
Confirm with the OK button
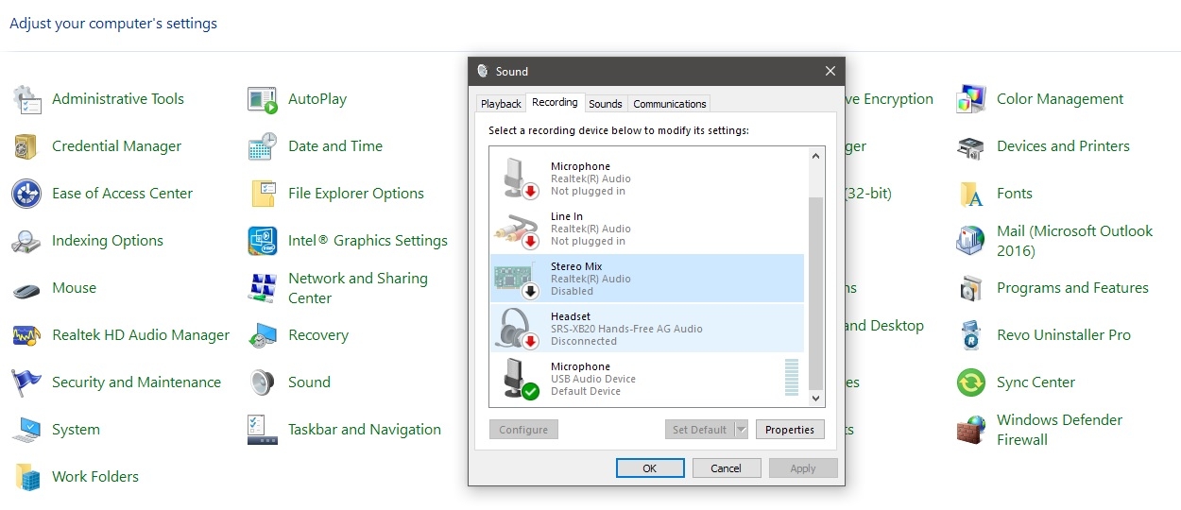pyautogui.click(x=650, y=467)
